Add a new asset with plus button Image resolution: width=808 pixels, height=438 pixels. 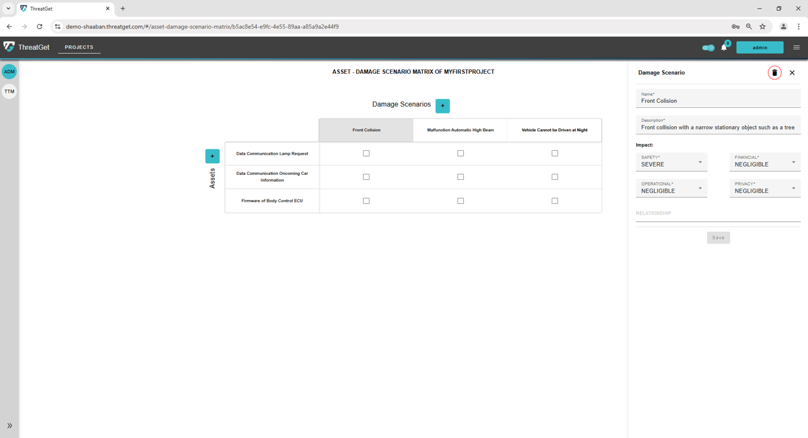212,156
